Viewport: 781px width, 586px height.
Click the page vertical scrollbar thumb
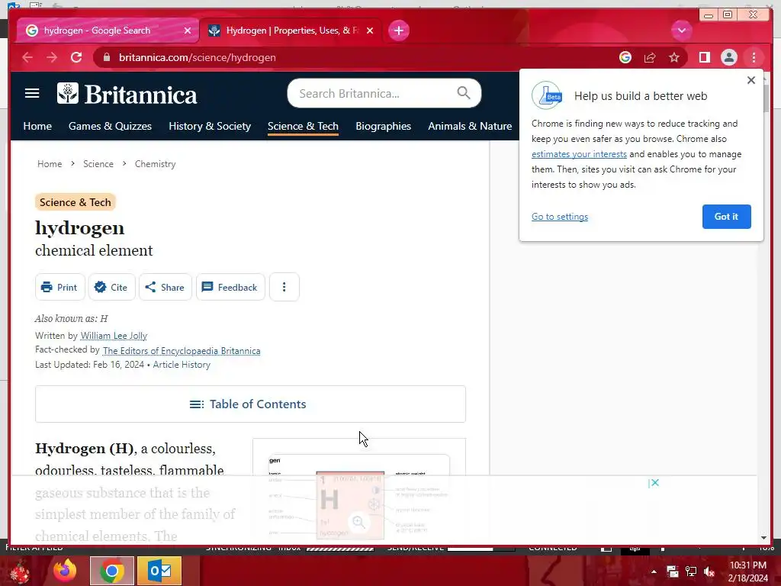[x=766, y=98]
